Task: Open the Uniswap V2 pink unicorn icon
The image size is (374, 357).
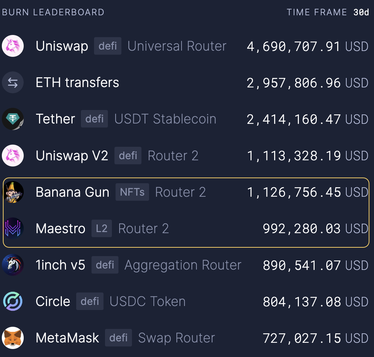Action: pos(13,155)
